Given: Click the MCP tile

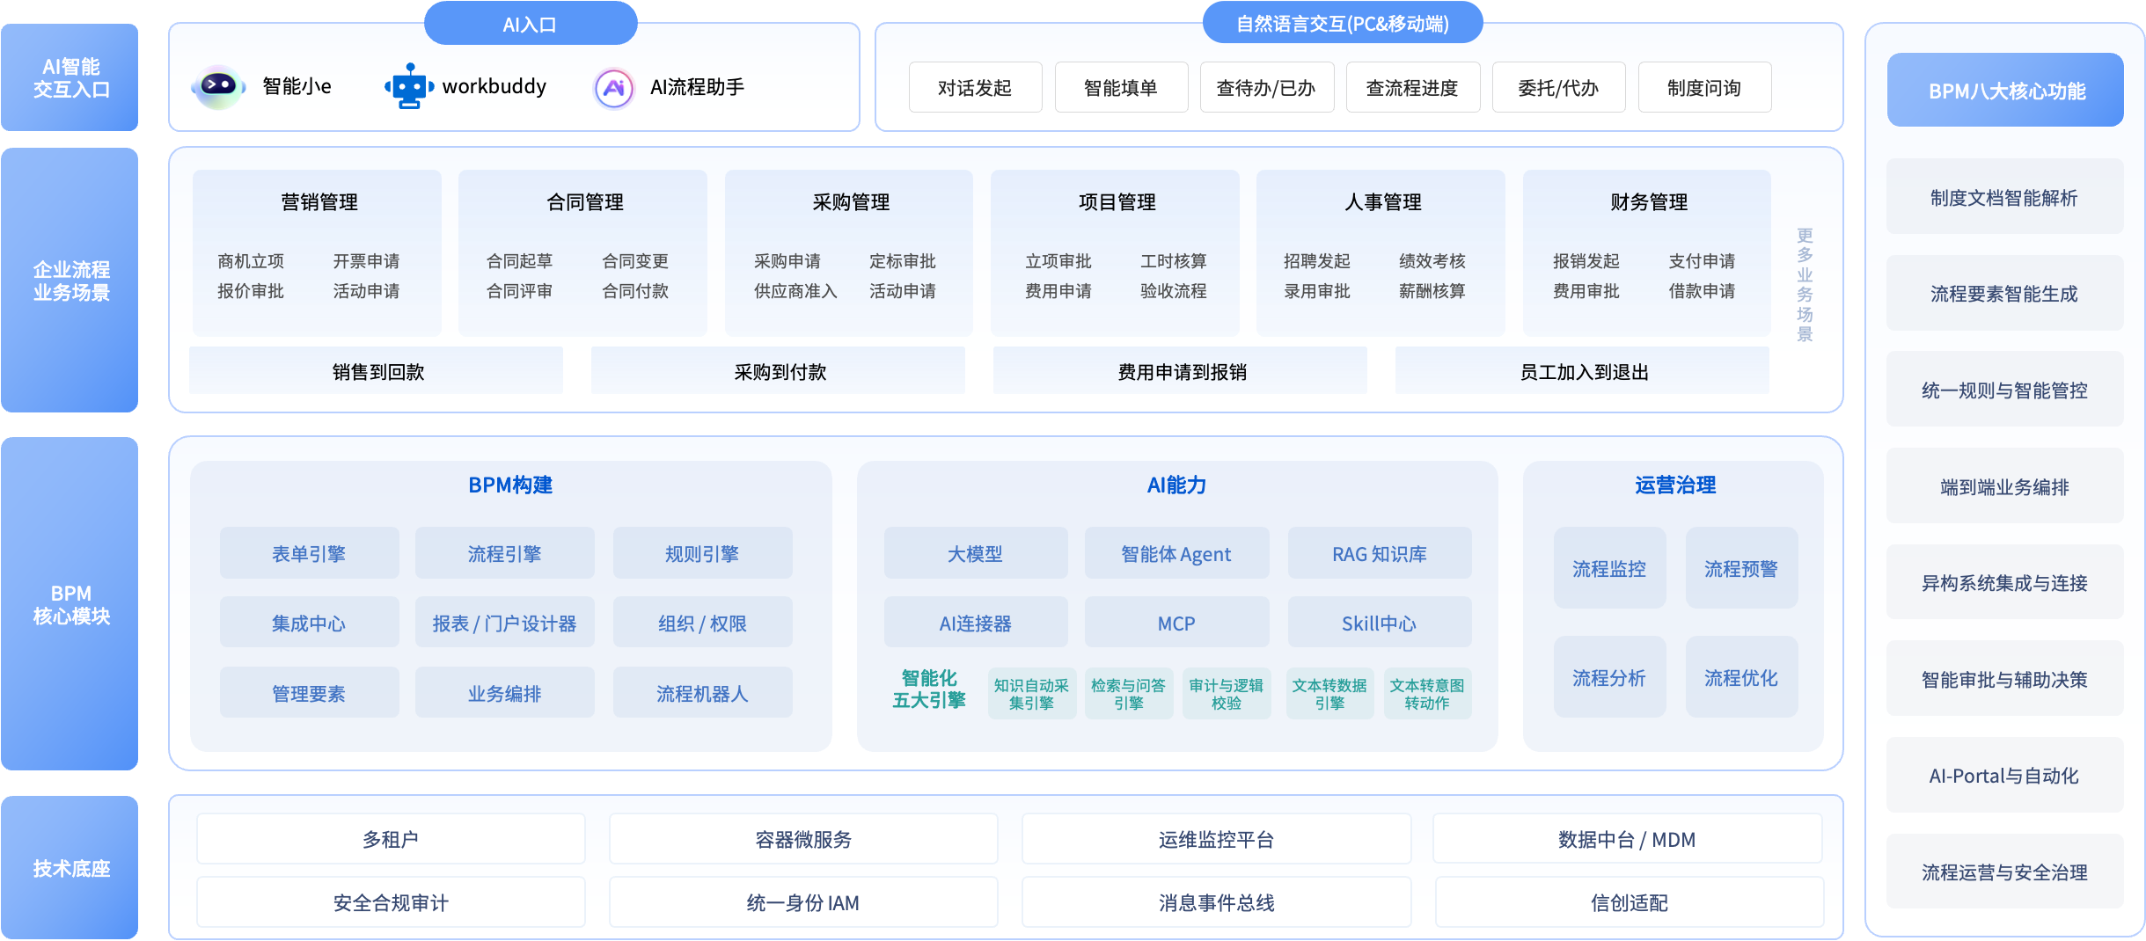Looking at the screenshot, I should (x=1177, y=623).
